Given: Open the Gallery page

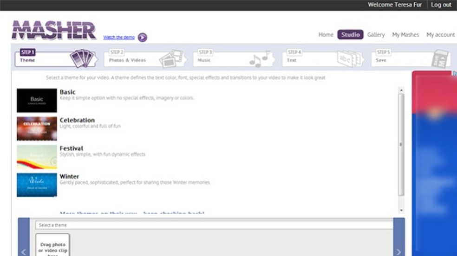Looking at the screenshot, I should pos(376,35).
